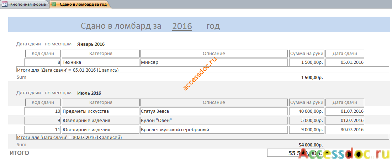Click the 05.01.2016 date cell in the Миксер row
The width and height of the screenshot is (392, 161).
click(345, 62)
